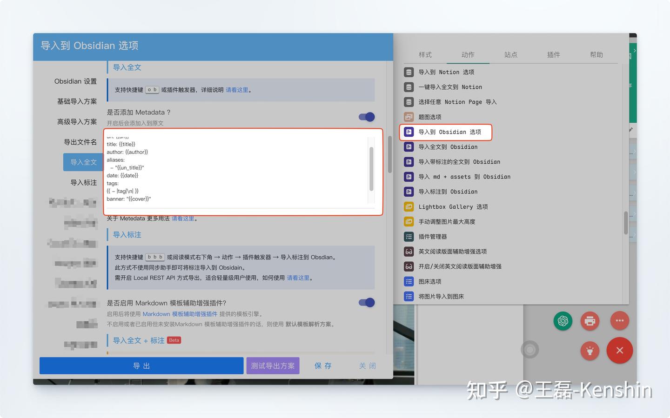The image size is (670, 418).
Task: Select 导入标注 in the left sidebar
Action: (84, 182)
